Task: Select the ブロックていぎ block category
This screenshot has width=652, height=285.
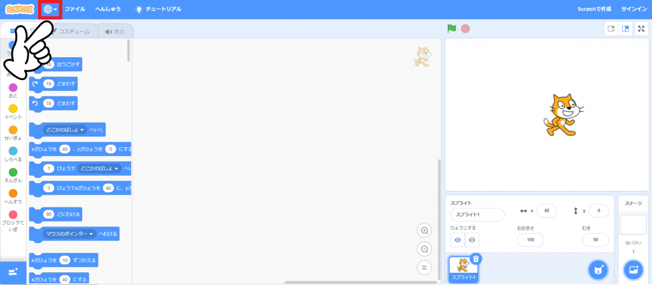Action: [13, 221]
